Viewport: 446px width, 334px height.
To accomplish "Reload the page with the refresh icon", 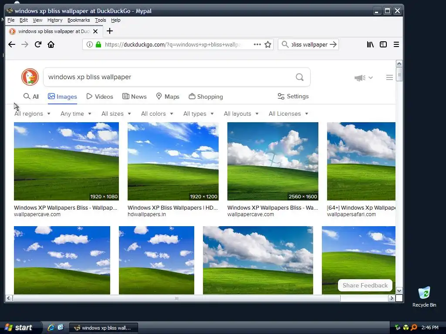I will [x=38, y=45].
